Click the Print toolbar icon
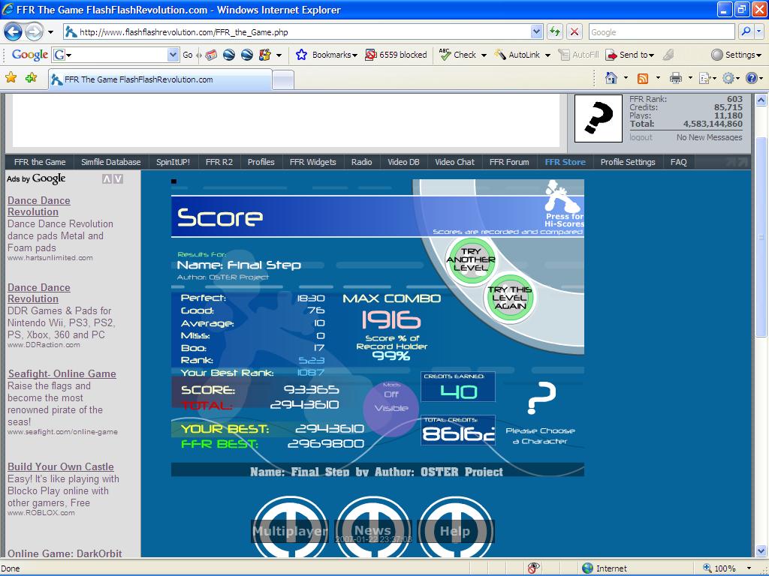769x576 pixels. (676, 78)
